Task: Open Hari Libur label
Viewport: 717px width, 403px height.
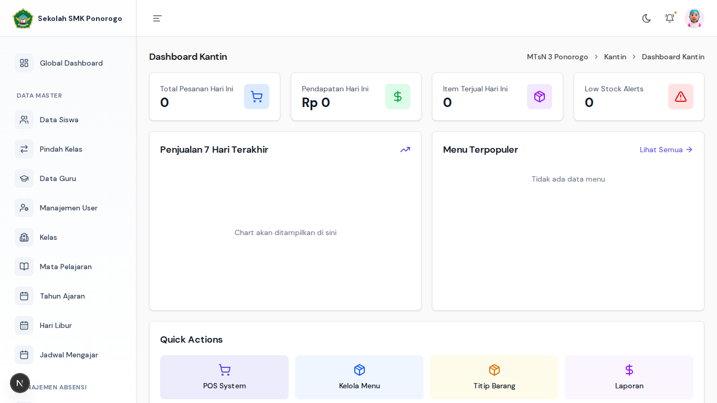Action: click(56, 325)
